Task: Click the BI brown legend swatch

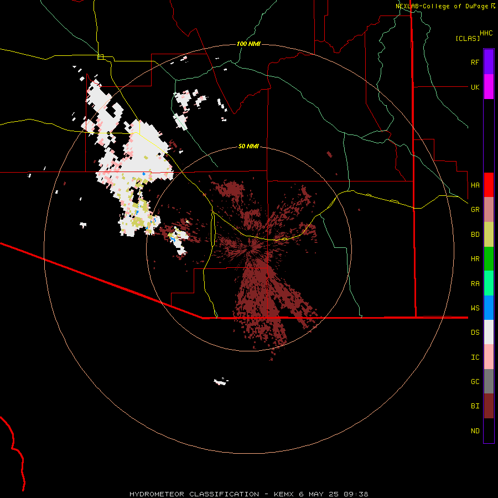Action: (489, 406)
